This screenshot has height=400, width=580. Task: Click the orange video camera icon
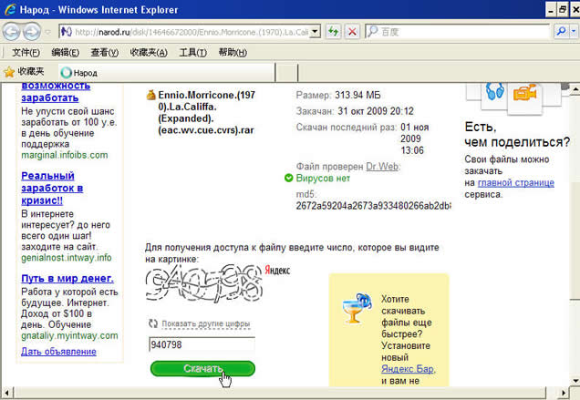pyautogui.click(x=524, y=92)
